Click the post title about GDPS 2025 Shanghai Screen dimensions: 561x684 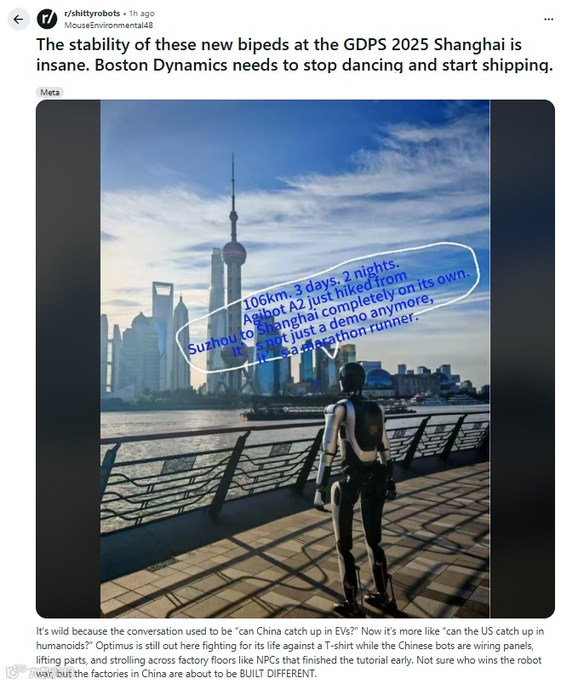pos(295,54)
